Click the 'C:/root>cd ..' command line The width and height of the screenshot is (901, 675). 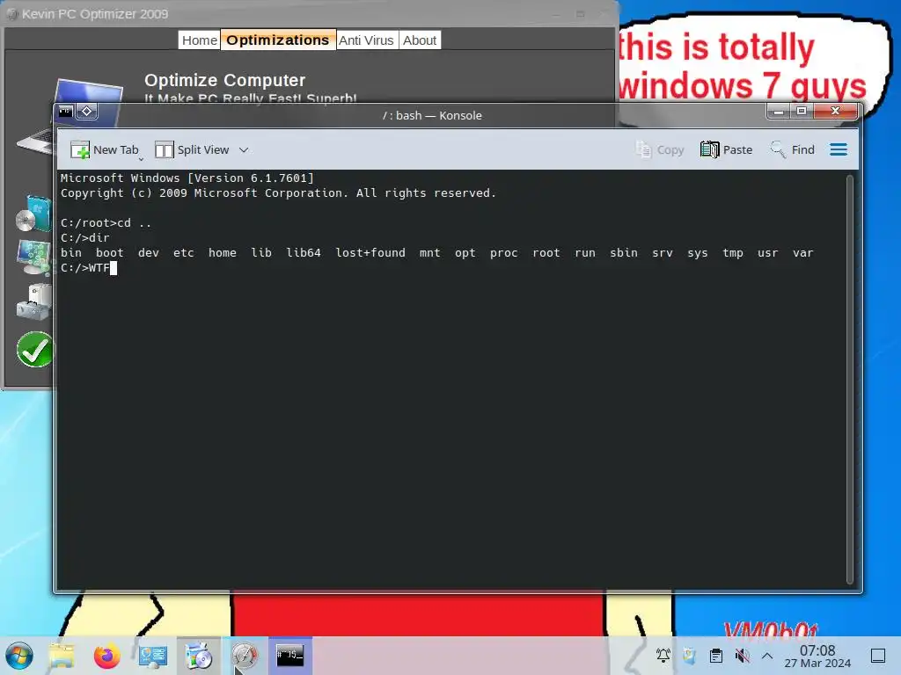click(106, 222)
